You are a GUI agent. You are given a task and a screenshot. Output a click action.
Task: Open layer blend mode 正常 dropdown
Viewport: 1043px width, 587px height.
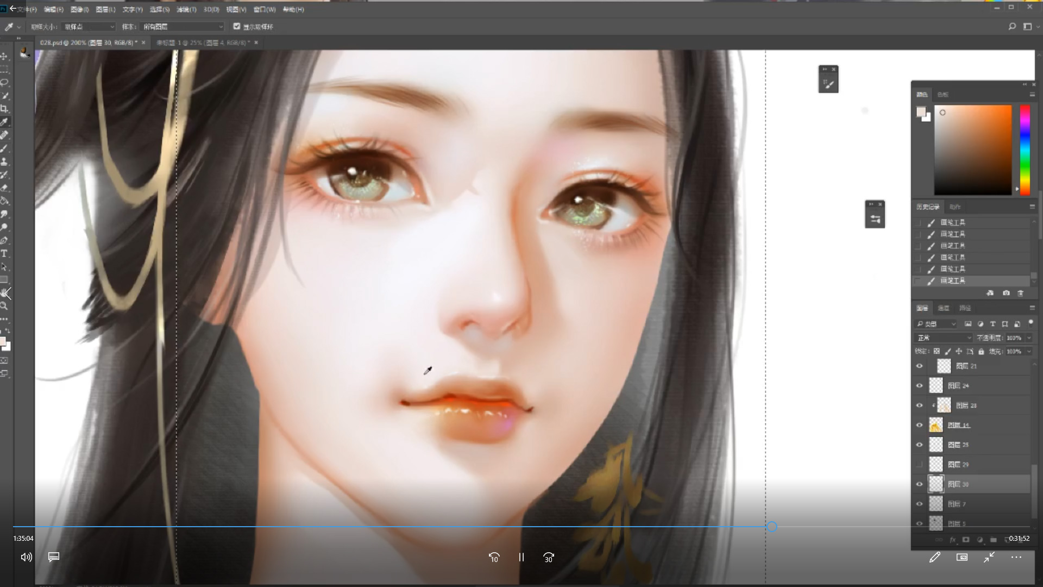[x=944, y=338]
